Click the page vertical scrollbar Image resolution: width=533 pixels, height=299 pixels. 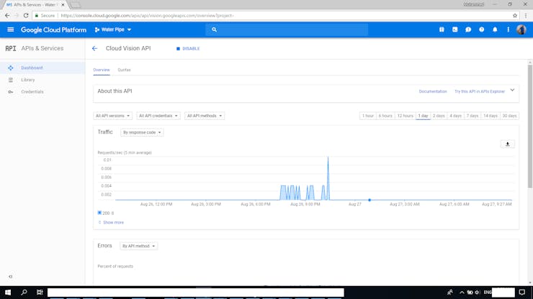pyautogui.click(x=529, y=126)
